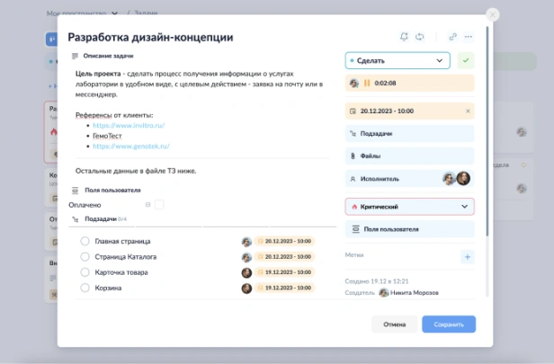Click the Отмена button

[x=394, y=324]
